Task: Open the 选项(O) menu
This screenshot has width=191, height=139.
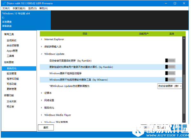Action: pos(32,8)
